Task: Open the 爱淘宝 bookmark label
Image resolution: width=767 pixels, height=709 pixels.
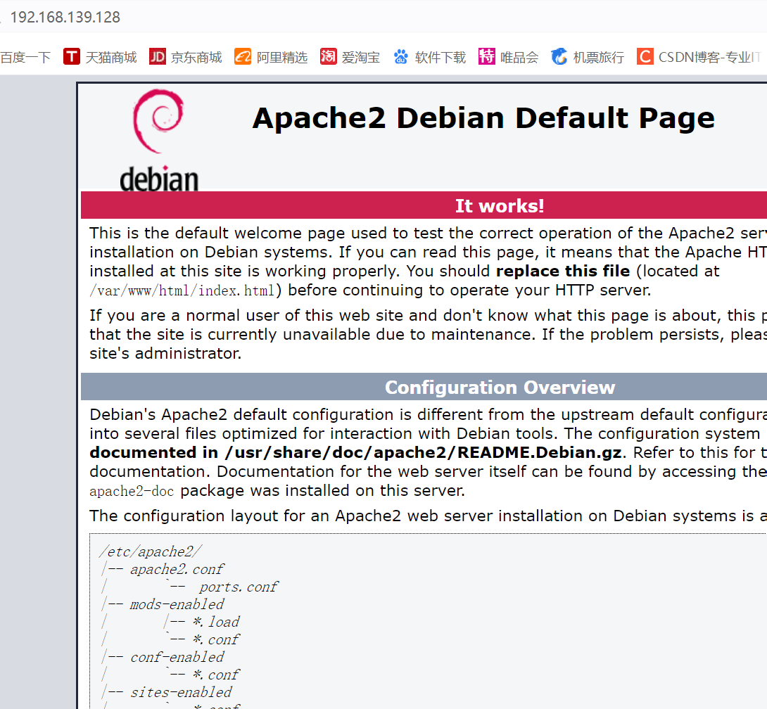Action: [361, 57]
